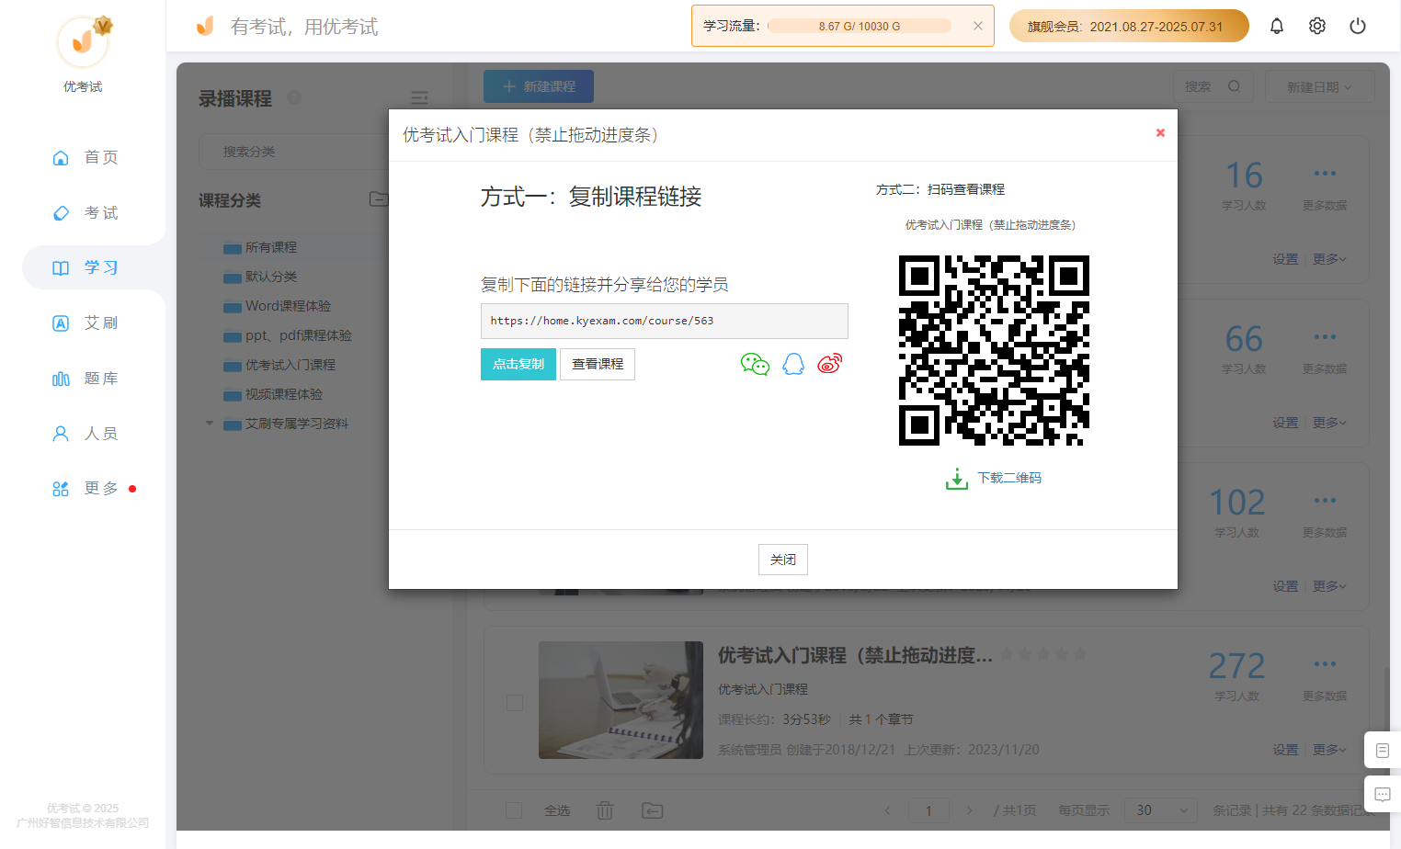This screenshot has height=849, width=1401.
Task: Open settings gear icon in header
Action: (x=1317, y=26)
